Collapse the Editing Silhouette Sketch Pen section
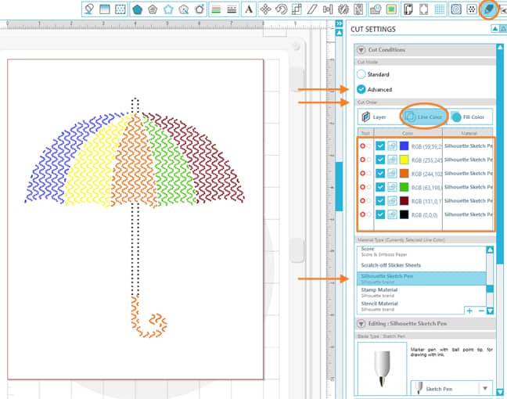507x399 pixels. (361, 323)
